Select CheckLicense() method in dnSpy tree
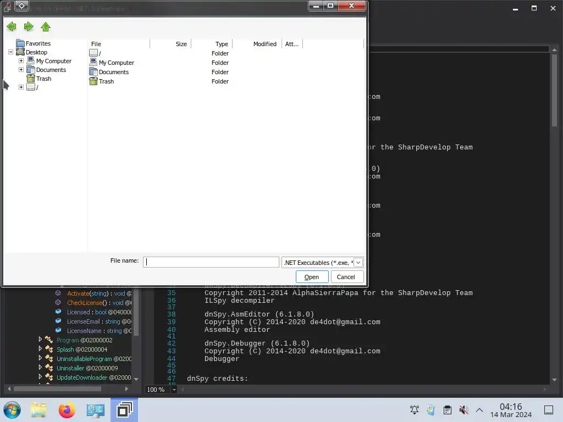Screen dimensions: 563x422 [99, 303]
